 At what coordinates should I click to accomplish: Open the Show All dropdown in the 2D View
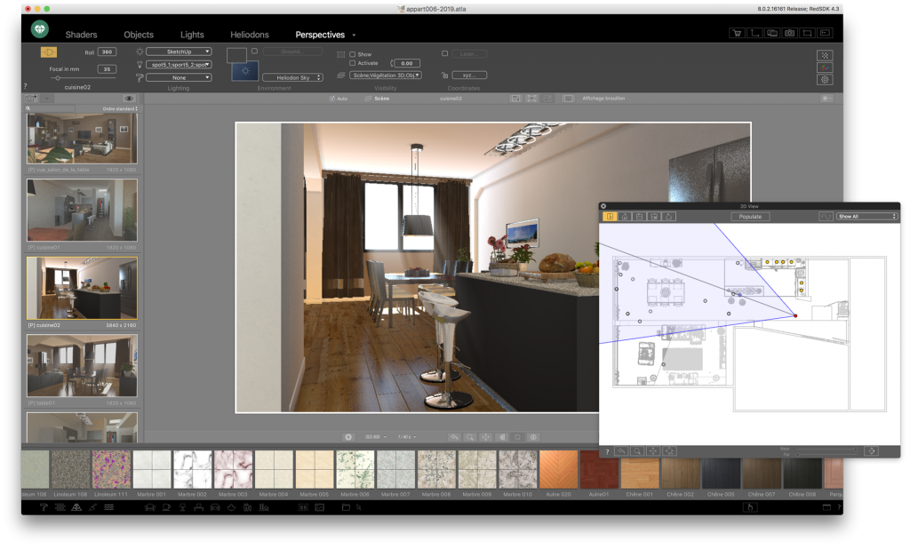[x=866, y=216]
